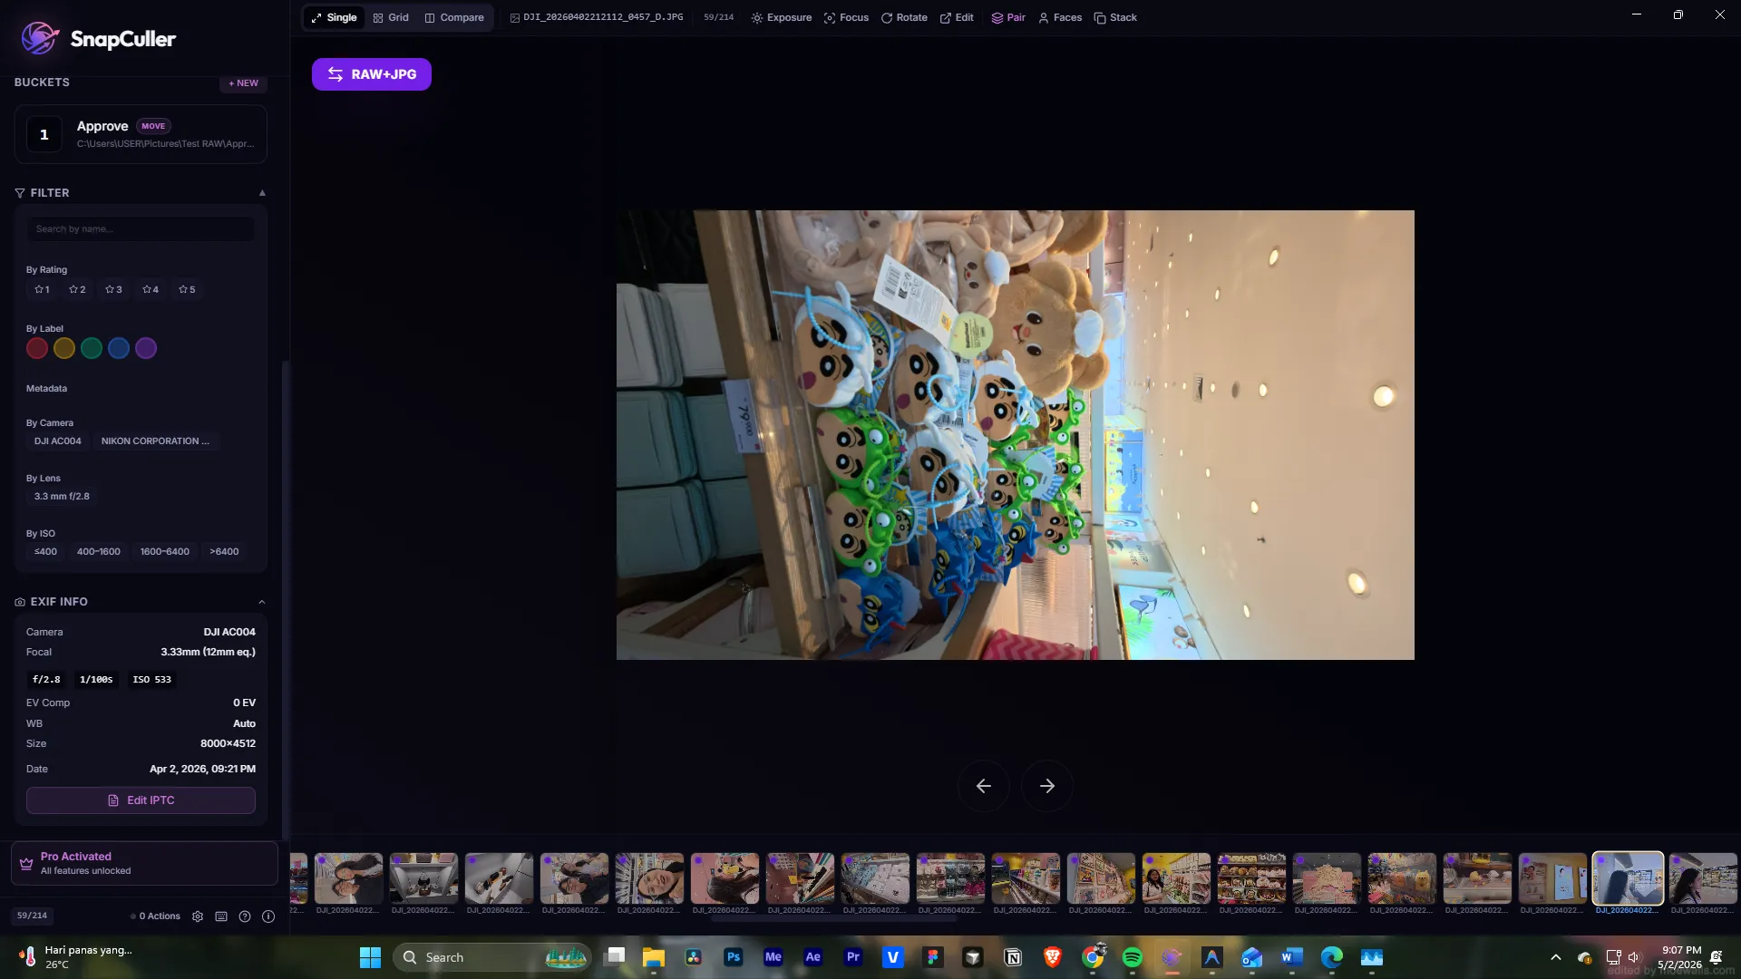Click the main photo preview

1016,435
